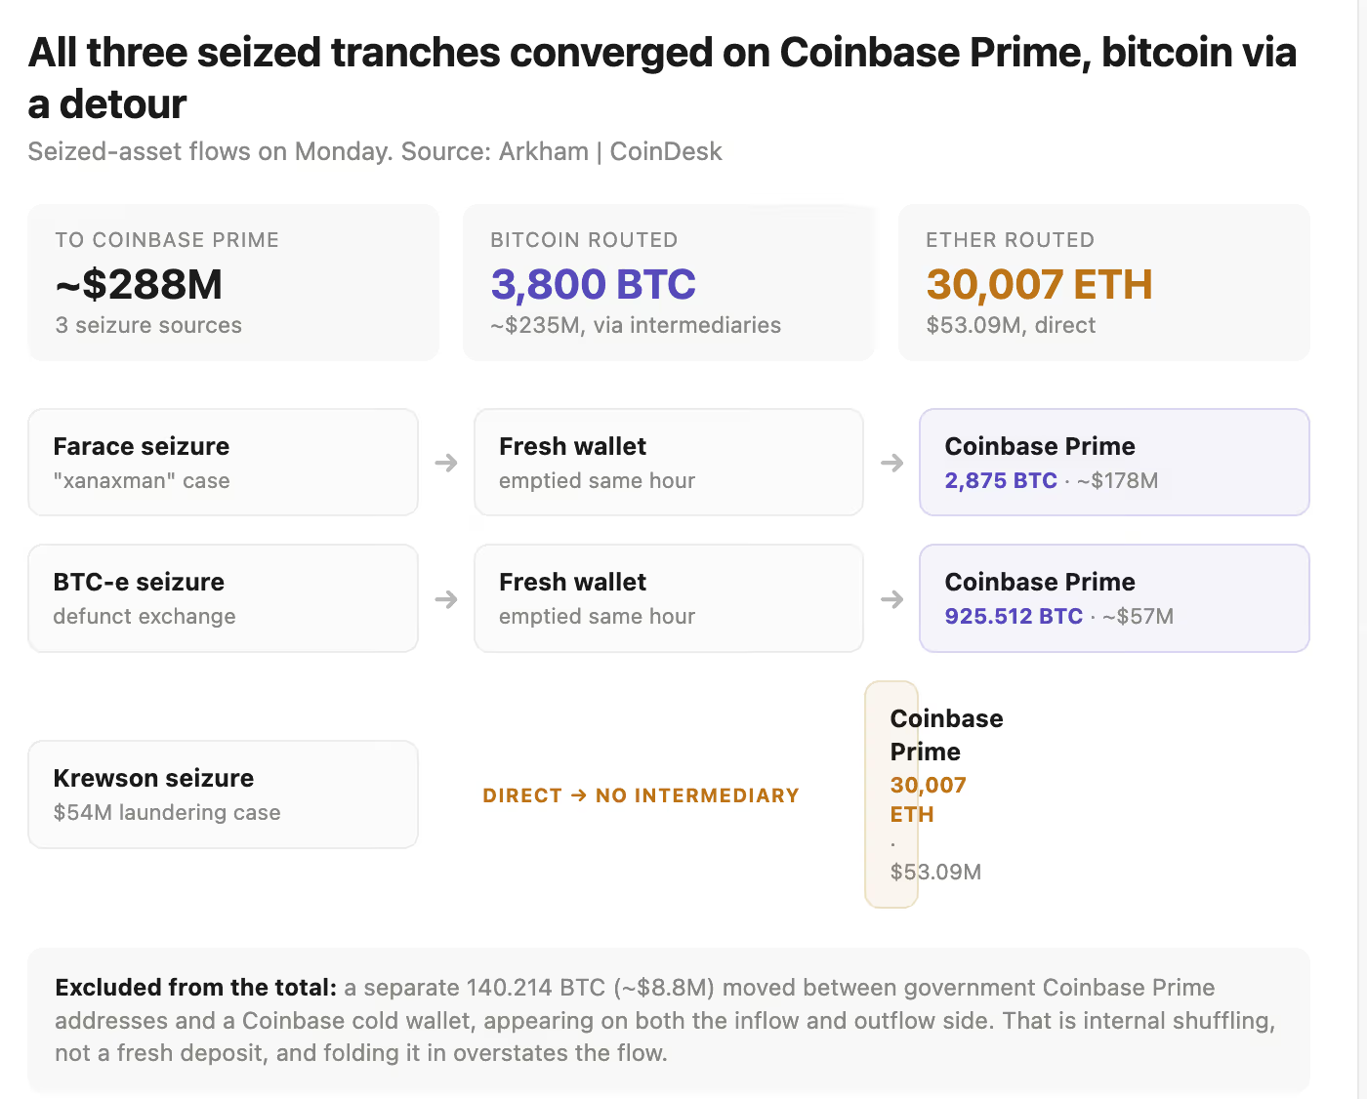Click arrow between second Fresh wallet and Coinbase Prime
Image resolution: width=1367 pixels, height=1099 pixels.
point(891,598)
